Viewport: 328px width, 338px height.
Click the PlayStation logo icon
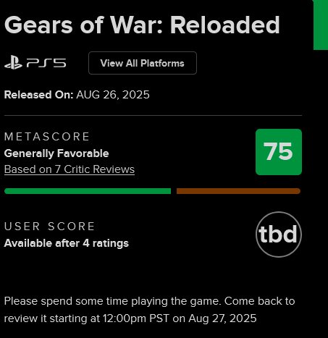pyautogui.click(x=13, y=63)
